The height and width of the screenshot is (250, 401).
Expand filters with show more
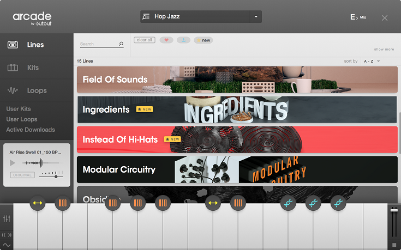click(x=384, y=49)
